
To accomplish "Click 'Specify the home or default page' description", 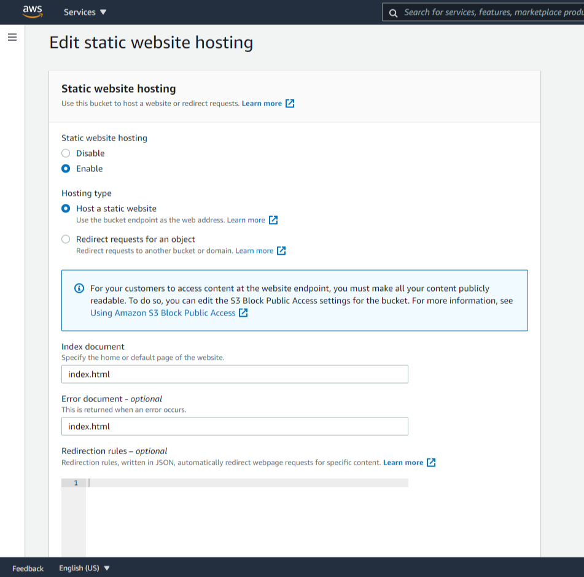I will pyautogui.click(x=142, y=357).
